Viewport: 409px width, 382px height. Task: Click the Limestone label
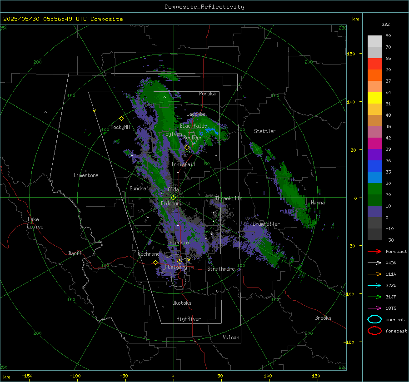86,175
